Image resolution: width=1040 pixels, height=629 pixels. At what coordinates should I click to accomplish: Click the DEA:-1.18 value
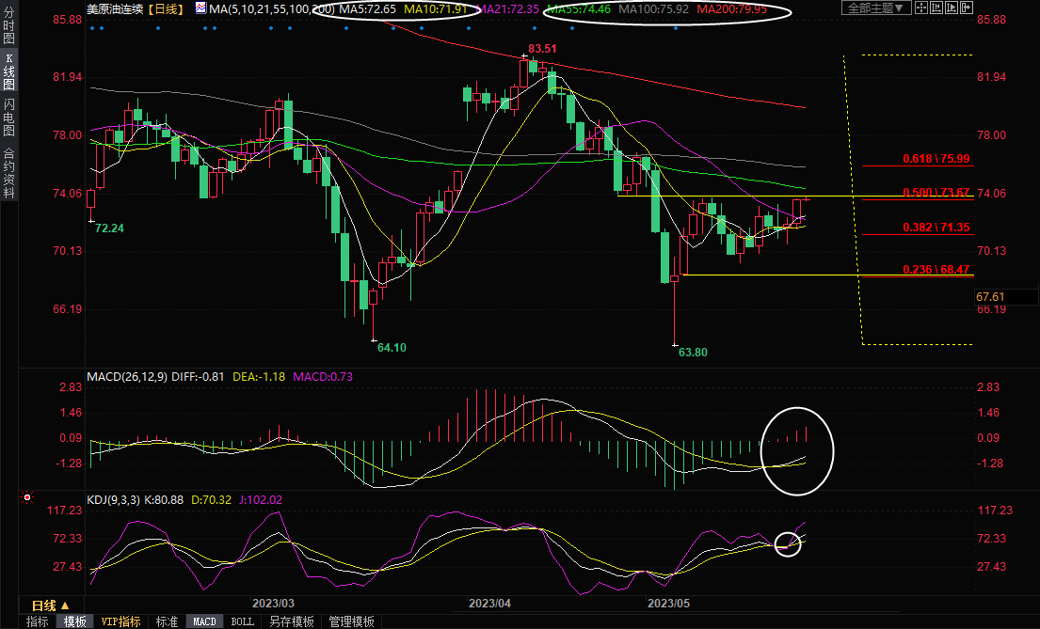point(260,376)
